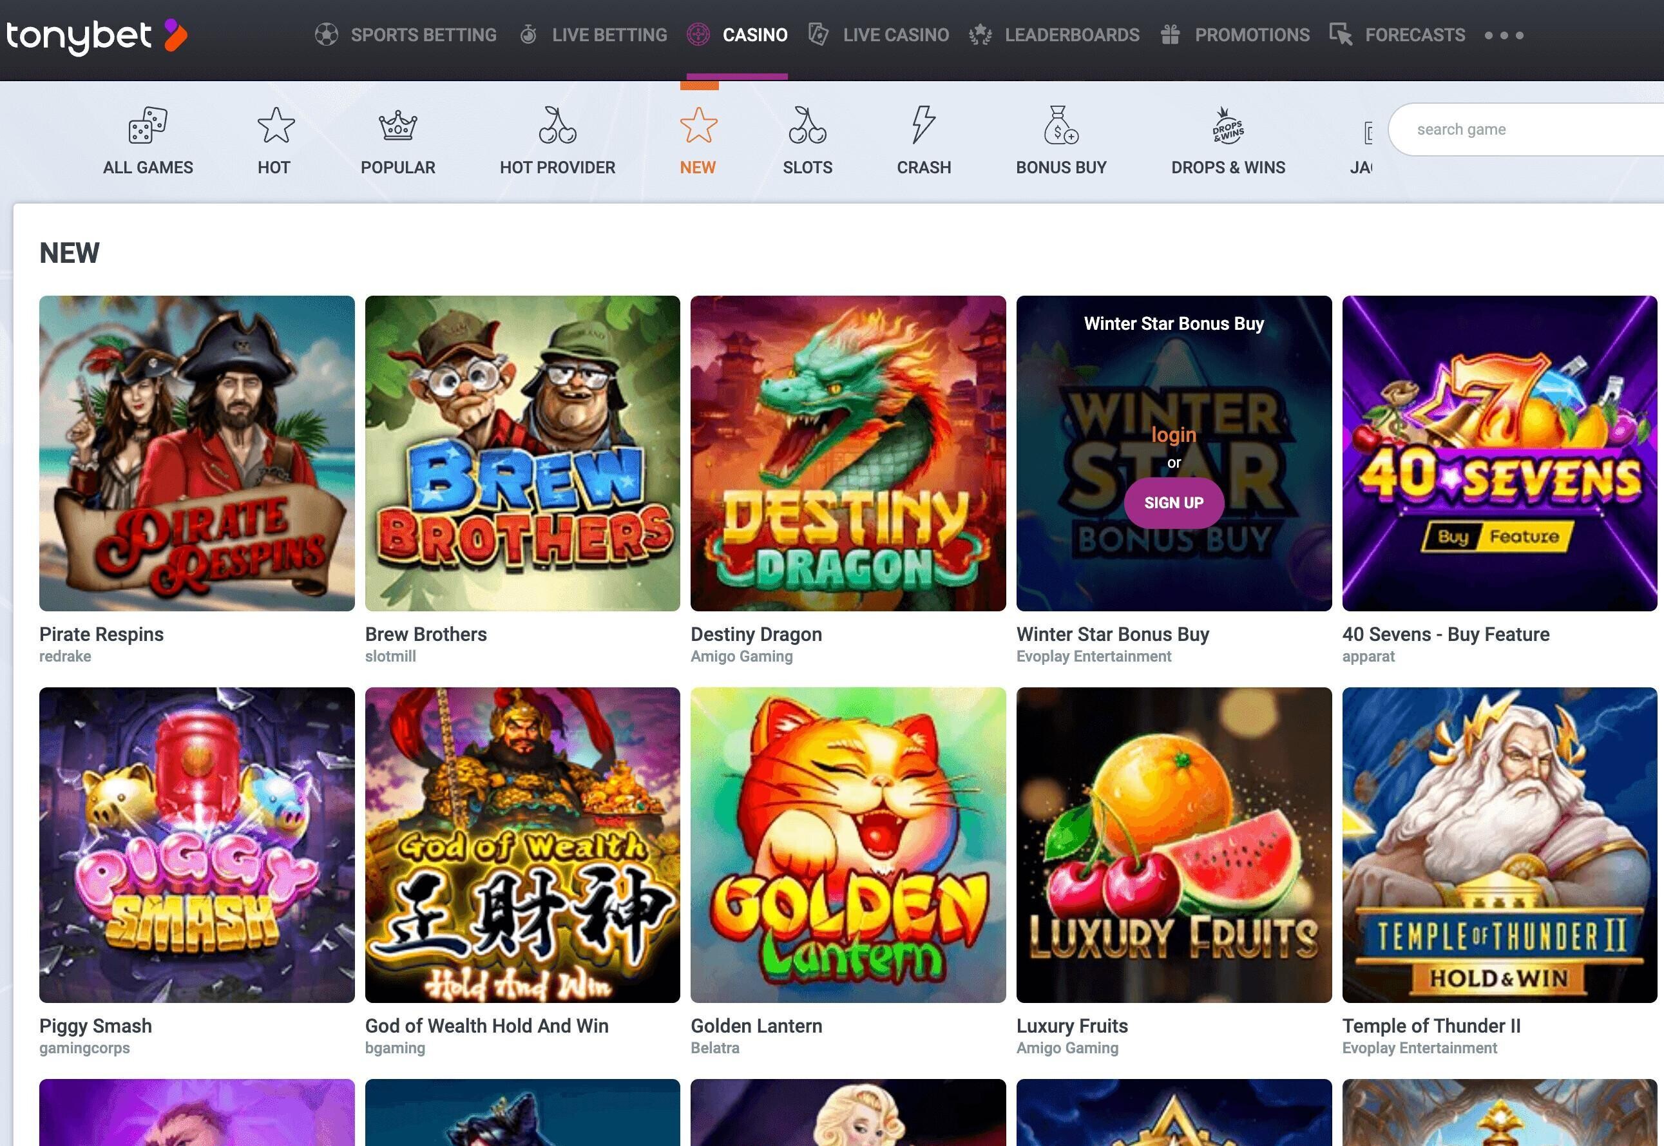Click Winter Star Bonus Buy title below card

pyautogui.click(x=1113, y=634)
